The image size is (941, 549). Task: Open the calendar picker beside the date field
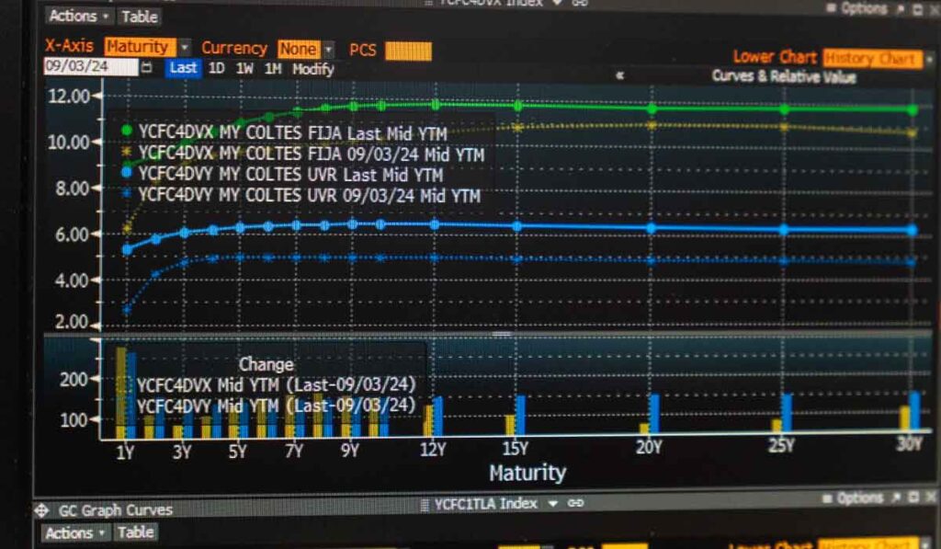coord(146,67)
